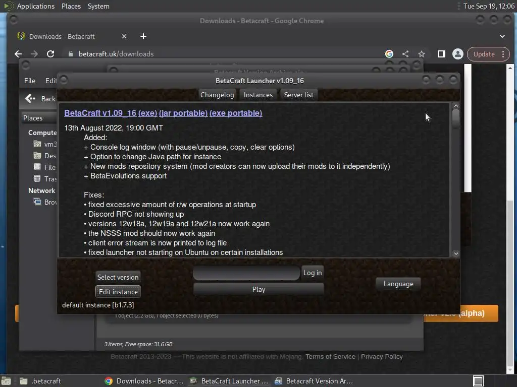
Task: Click the username field in the launcher
Action: [246, 273]
